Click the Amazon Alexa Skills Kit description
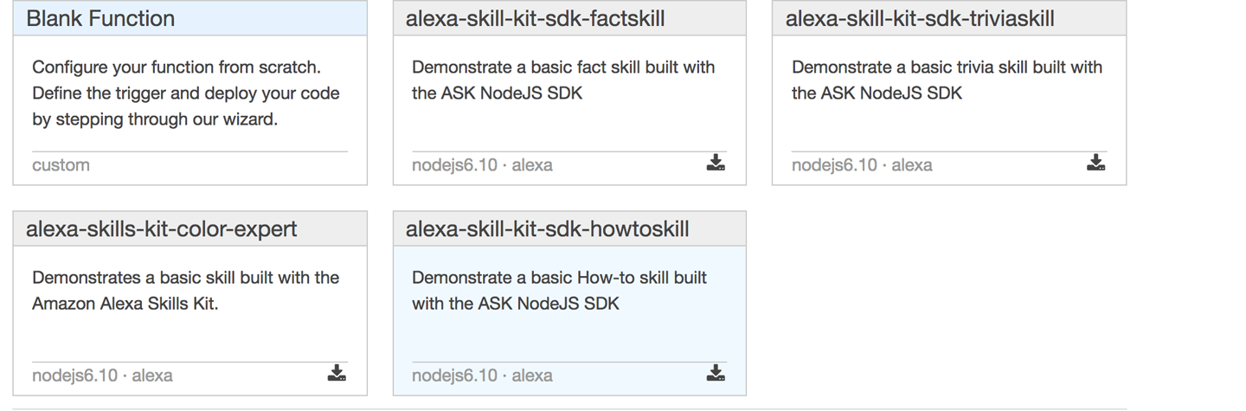 185,290
